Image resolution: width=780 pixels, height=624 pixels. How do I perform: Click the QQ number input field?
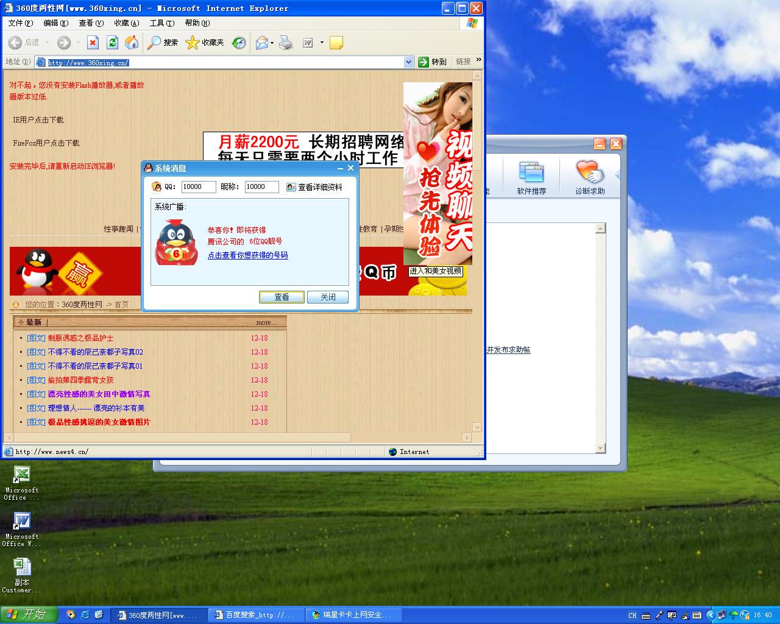(x=198, y=187)
